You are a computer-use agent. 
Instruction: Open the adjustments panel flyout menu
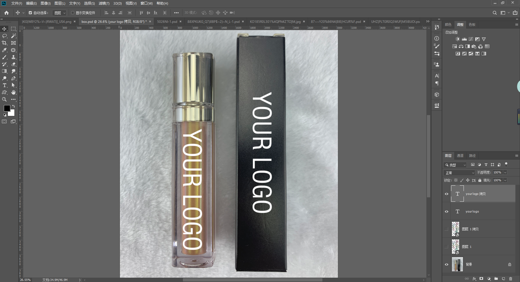[x=516, y=24]
